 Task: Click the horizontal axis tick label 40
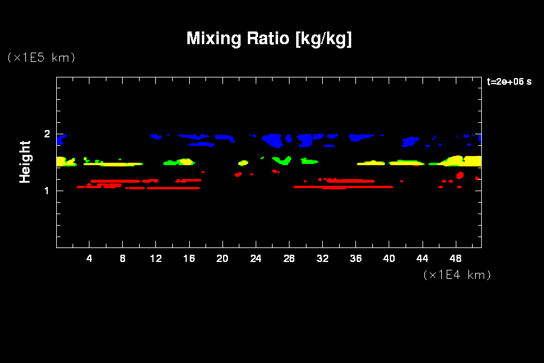389,258
